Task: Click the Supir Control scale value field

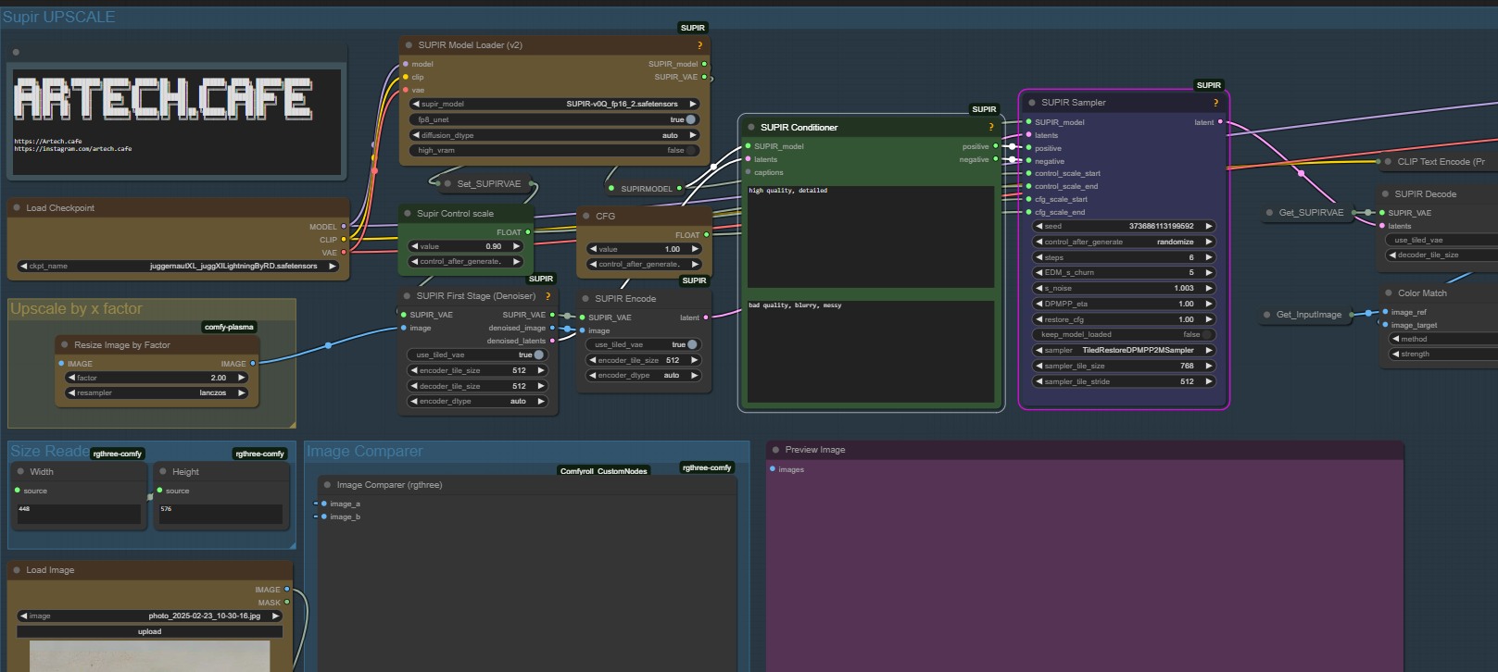Action: point(465,246)
